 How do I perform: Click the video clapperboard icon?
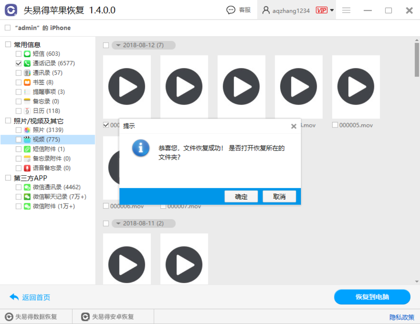27,140
